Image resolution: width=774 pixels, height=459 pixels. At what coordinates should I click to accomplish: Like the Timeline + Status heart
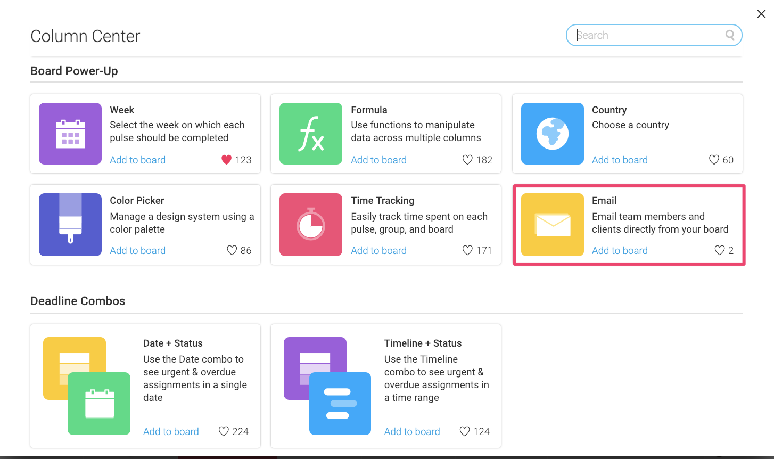pos(465,431)
